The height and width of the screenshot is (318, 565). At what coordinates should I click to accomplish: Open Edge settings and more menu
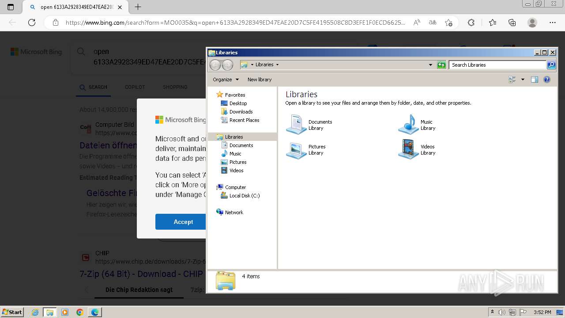click(553, 23)
